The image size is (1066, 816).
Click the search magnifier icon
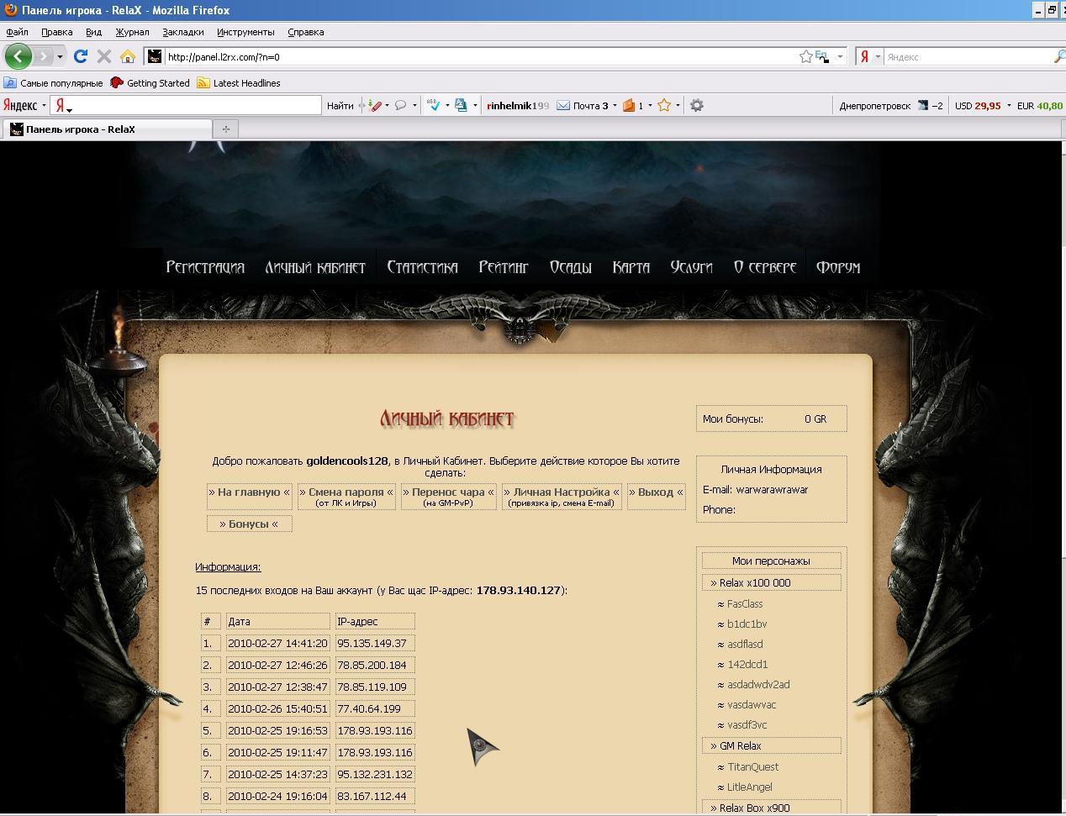(1058, 56)
